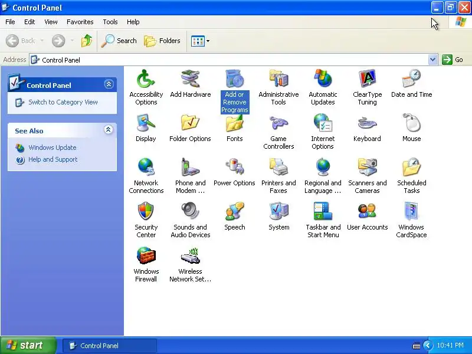Launch ClearType Tuning
The height and width of the screenshot is (354, 472).
point(367,87)
